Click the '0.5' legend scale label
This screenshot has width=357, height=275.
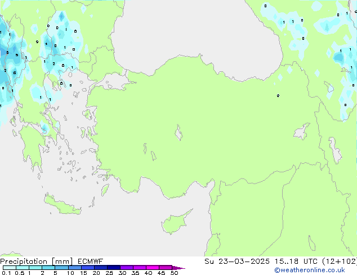tap(20, 273)
